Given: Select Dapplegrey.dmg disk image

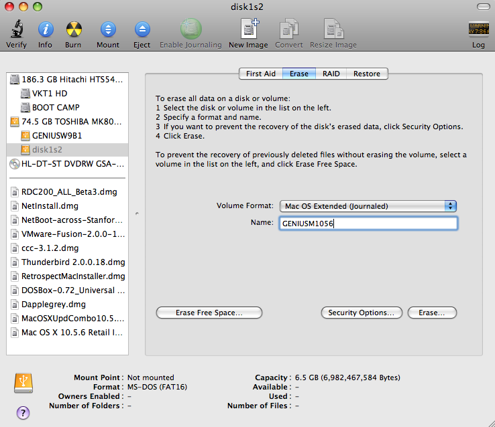Looking at the screenshot, I should click(x=67, y=305).
